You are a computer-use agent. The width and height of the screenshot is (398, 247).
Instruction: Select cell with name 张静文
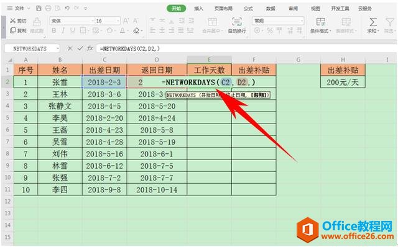(x=60, y=106)
